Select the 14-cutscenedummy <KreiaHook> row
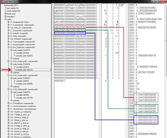This screenshot has height=138, width=167. 23,106
